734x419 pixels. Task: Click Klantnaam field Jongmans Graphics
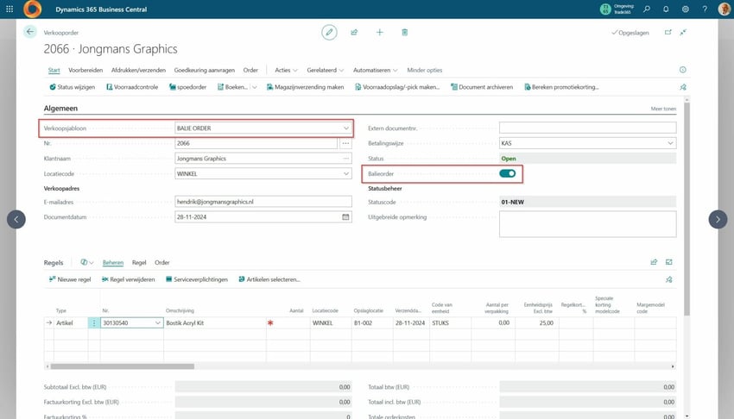point(263,159)
